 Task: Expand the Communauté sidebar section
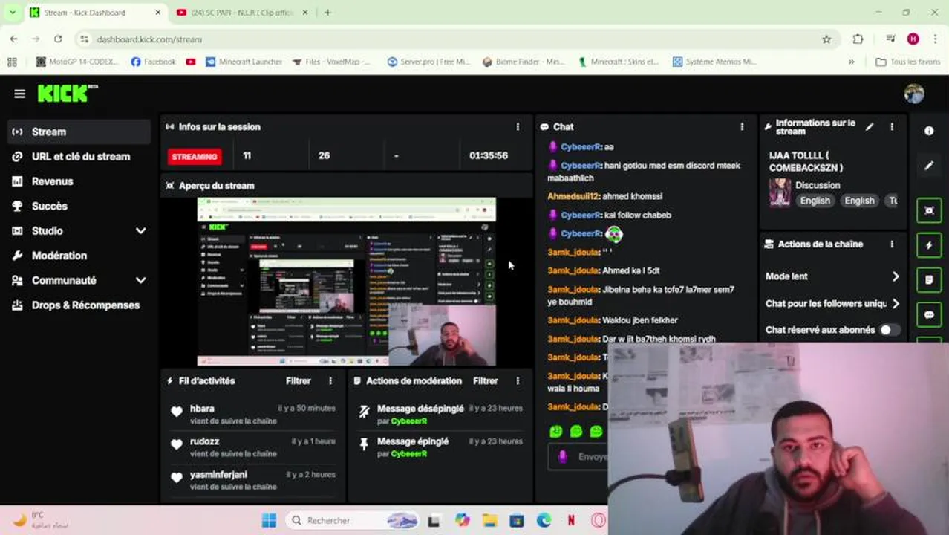click(x=140, y=281)
